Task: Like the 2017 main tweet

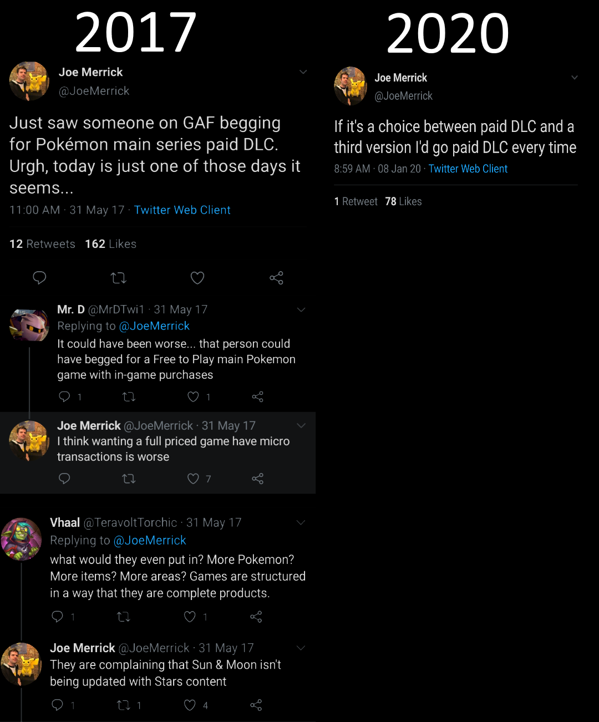Action: (x=197, y=278)
